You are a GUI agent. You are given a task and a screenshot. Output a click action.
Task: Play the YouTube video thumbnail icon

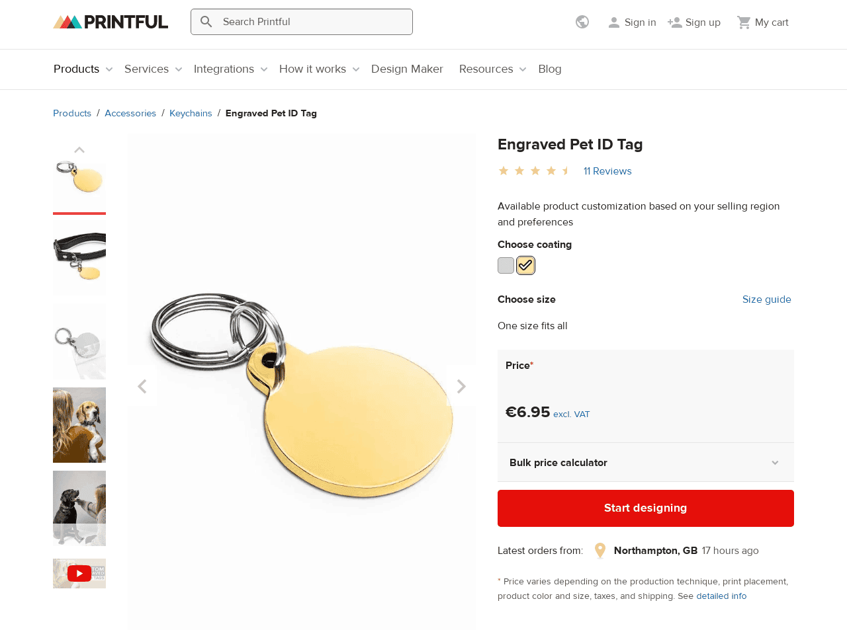pos(79,572)
